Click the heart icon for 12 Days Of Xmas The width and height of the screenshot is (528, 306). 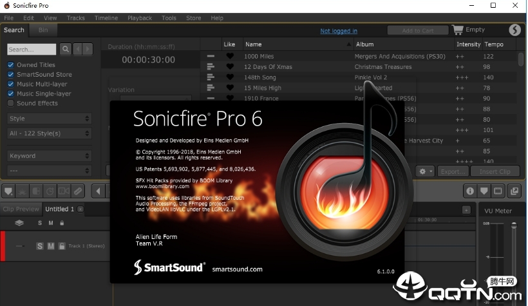click(230, 67)
